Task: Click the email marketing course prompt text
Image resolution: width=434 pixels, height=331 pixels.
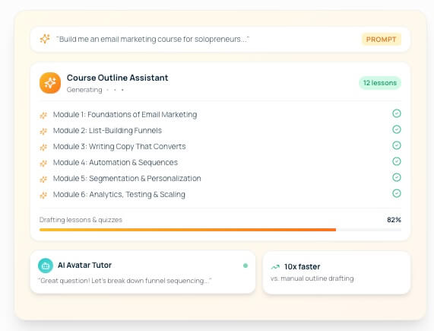Action: 153,40
